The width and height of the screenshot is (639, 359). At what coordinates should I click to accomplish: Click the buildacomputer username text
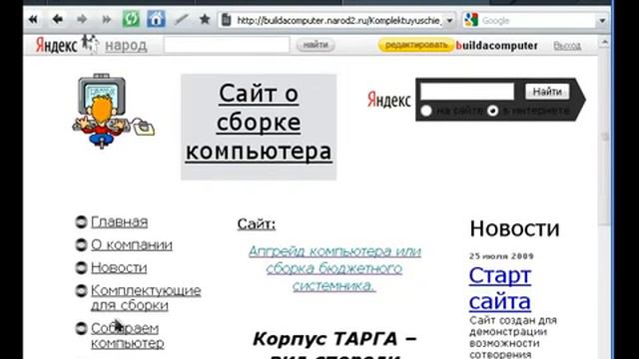pyautogui.click(x=497, y=46)
